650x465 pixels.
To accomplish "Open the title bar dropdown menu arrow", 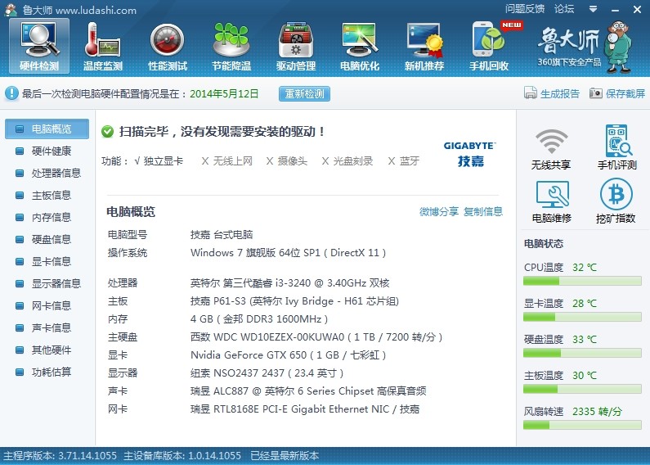I will pyautogui.click(x=594, y=9).
